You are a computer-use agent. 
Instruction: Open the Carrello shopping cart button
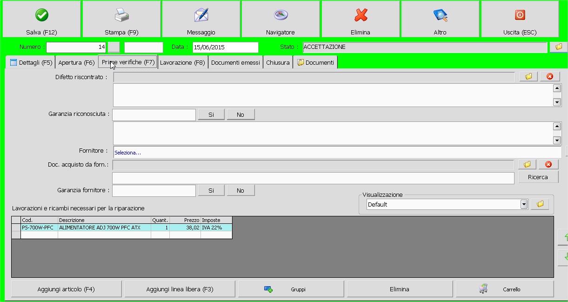(505, 289)
